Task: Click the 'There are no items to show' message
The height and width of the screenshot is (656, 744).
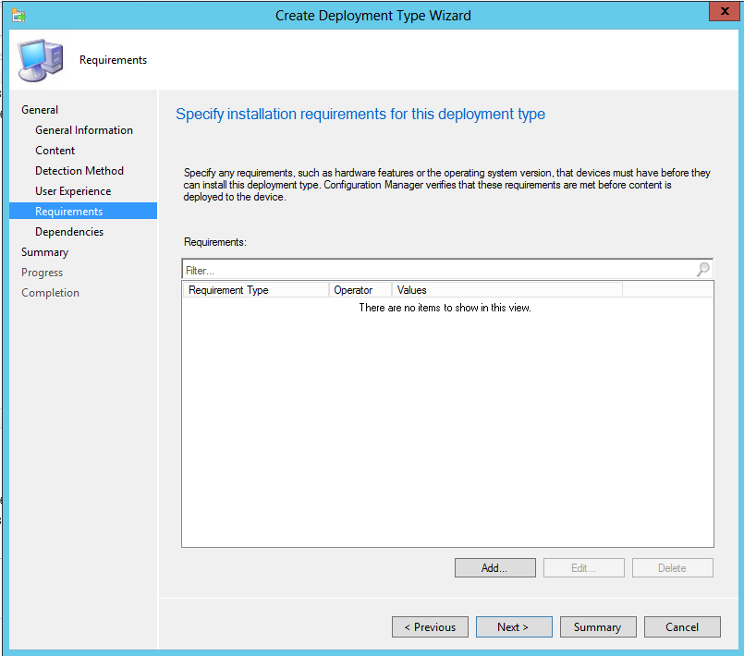Action: (445, 308)
